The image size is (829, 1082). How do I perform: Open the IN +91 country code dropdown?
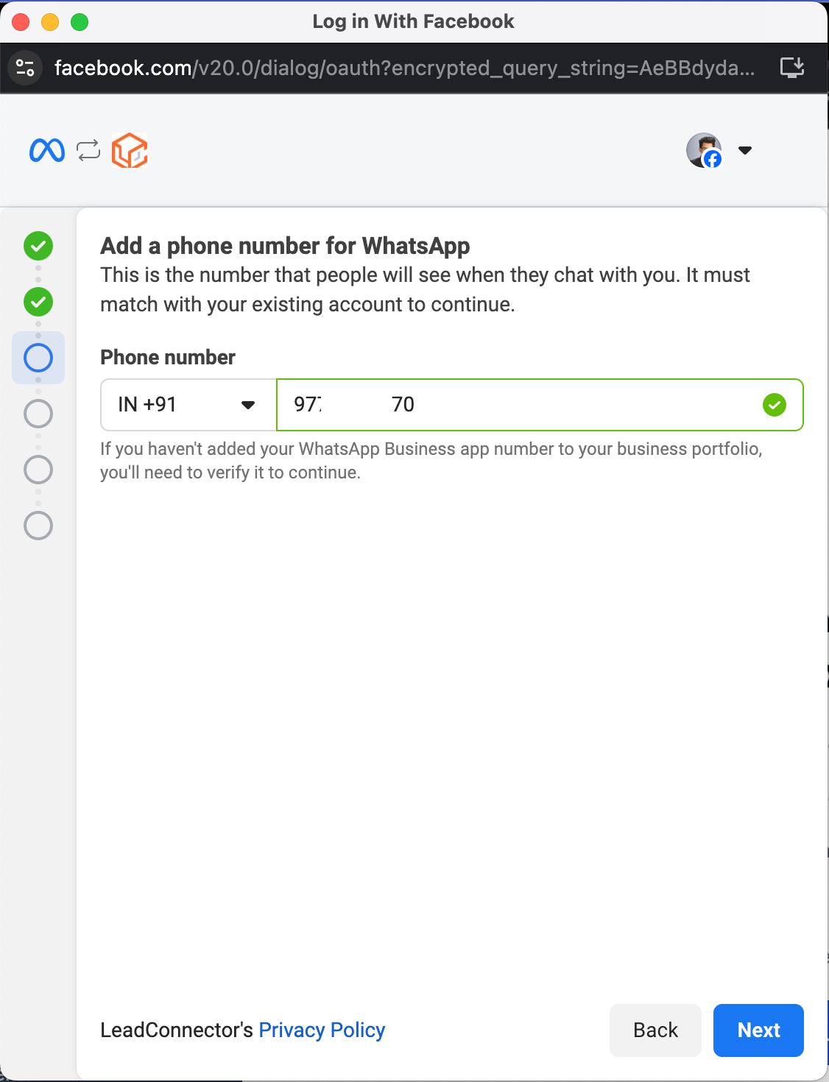[x=188, y=405]
